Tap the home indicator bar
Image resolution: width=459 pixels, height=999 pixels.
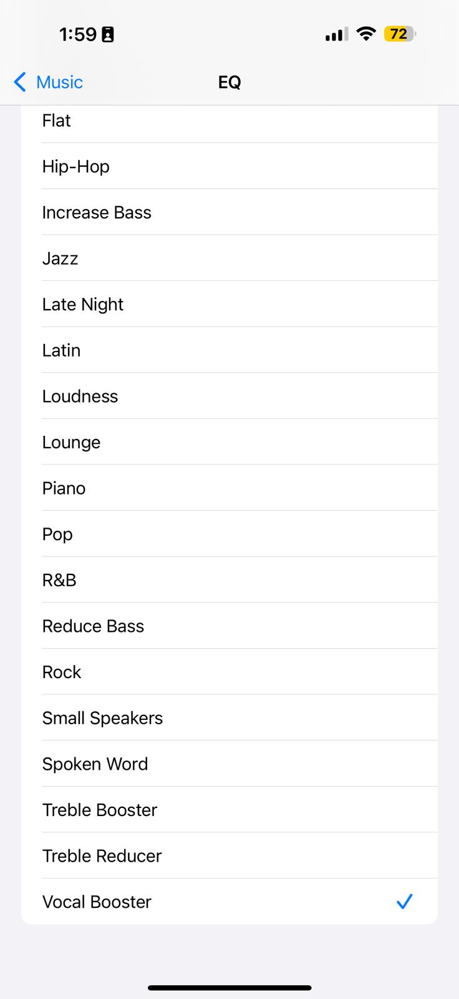tap(229, 988)
